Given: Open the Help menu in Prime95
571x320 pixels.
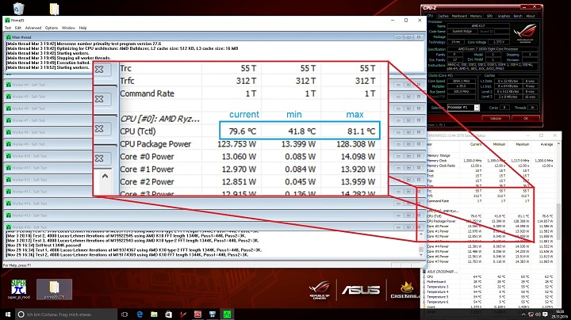Looking at the screenshot, I should 82,28.
